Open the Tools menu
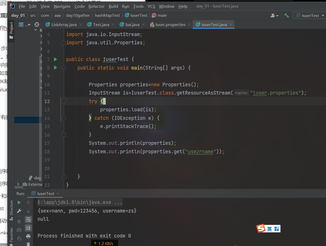This screenshot has height=246, width=326. [x=138, y=6]
